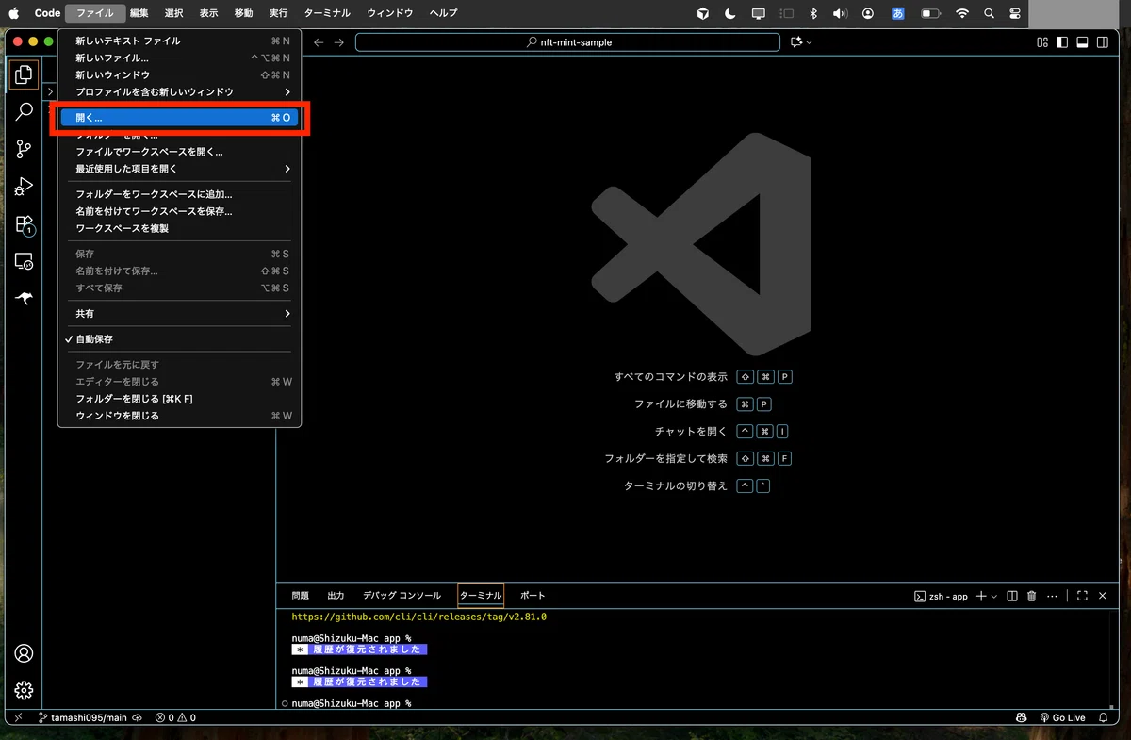The height and width of the screenshot is (740, 1131).
Task: Click the kangaroo icon in activity bar
Action: pyautogui.click(x=24, y=299)
